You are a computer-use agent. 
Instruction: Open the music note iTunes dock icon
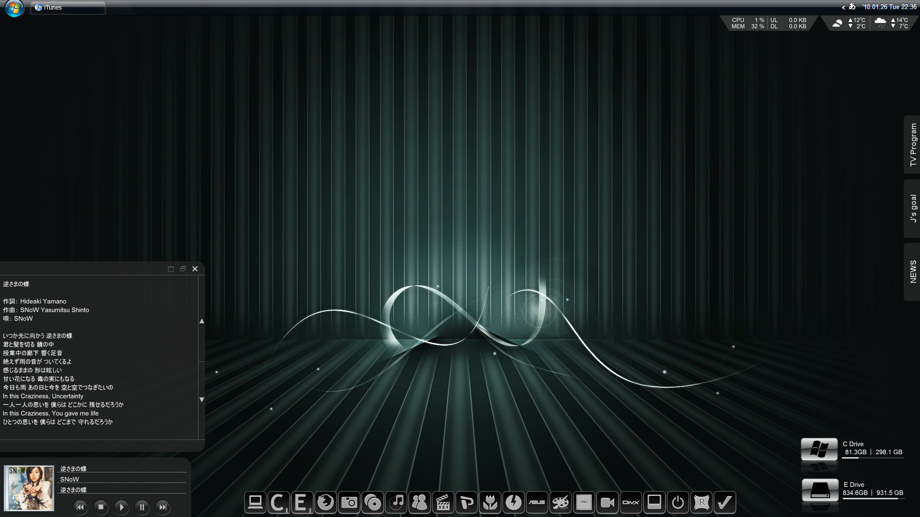[x=396, y=503]
